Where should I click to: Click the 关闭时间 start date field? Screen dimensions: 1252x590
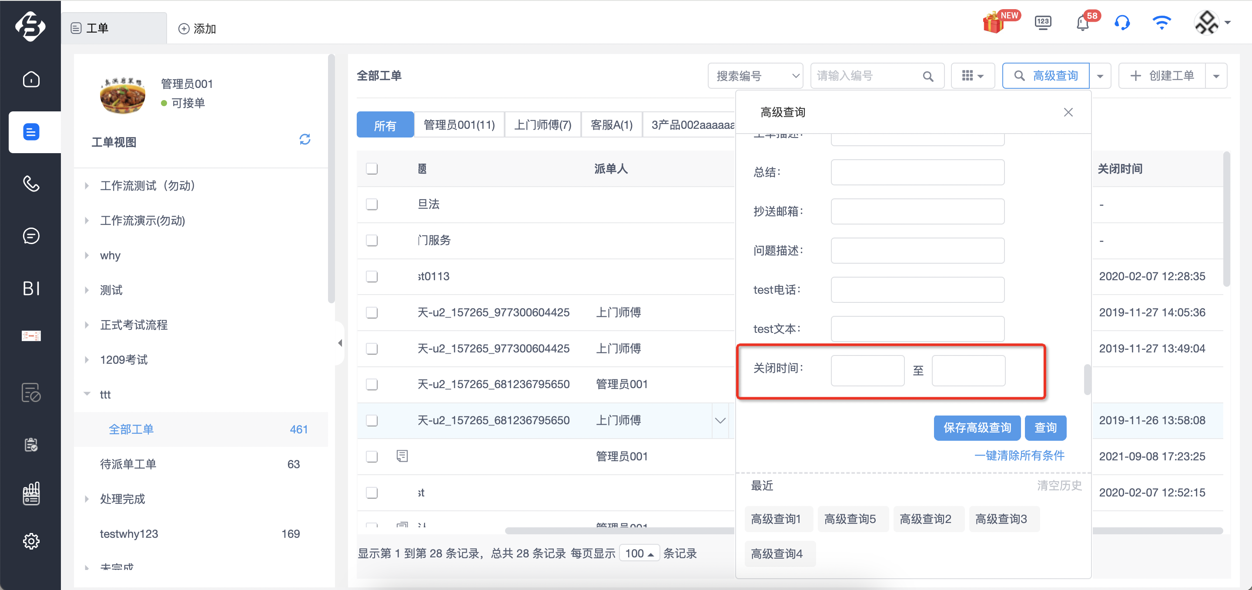[x=867, y=371]
